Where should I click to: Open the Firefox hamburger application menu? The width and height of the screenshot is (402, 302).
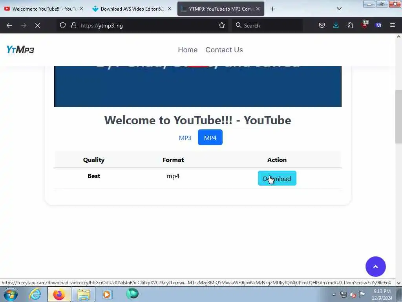click(393, 26)
